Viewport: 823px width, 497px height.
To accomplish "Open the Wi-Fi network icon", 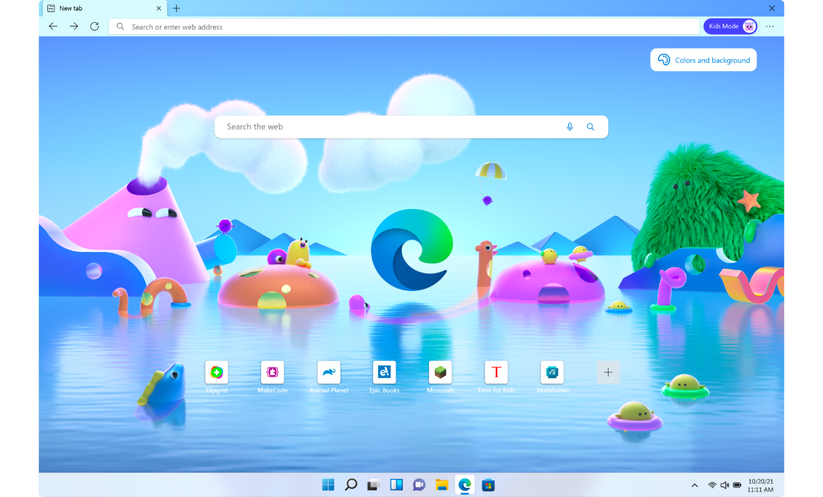I will 712,485.
